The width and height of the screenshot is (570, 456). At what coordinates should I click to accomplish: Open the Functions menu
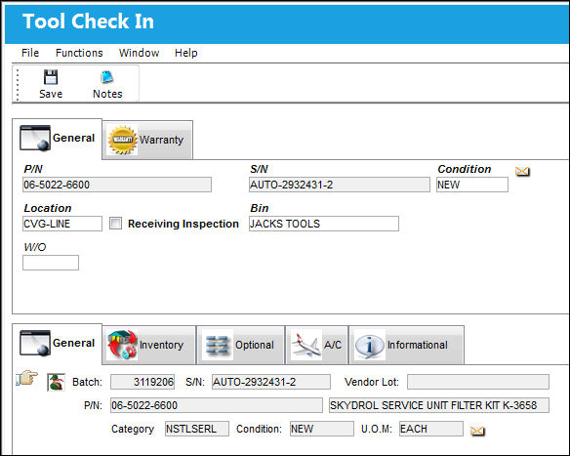79,53
